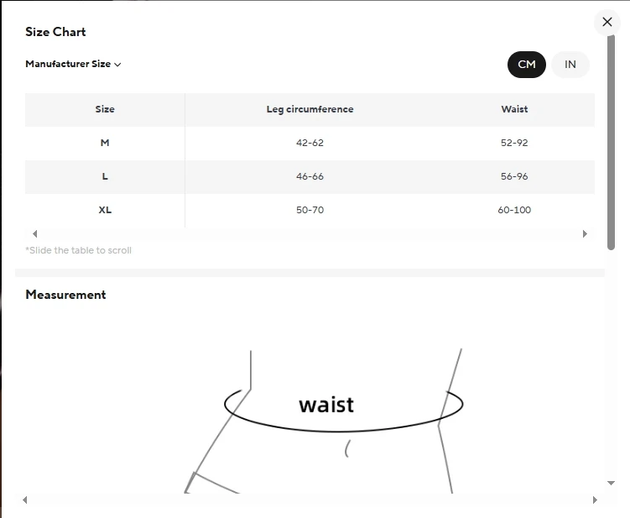Switch units to IN
The image size is (630, 518).
tap(570, 65)
